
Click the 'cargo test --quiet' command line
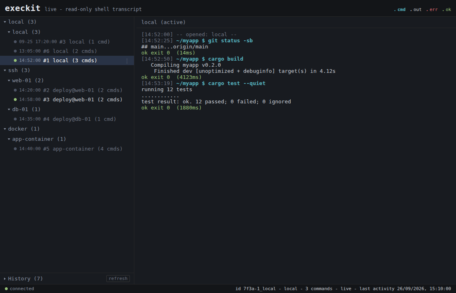coord(203,83)
